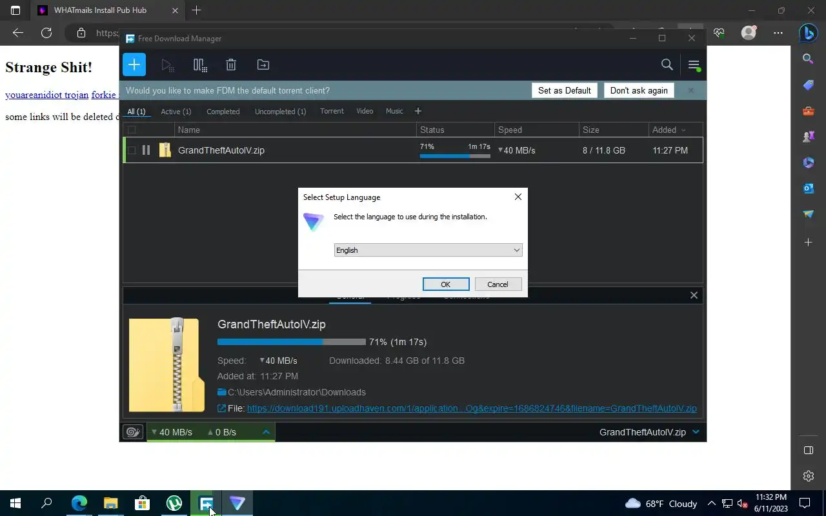Image resolution: width=826 pixels, height=516 pixels.
Task: Click the zip file icon in the list row
Action: point(165,150)
